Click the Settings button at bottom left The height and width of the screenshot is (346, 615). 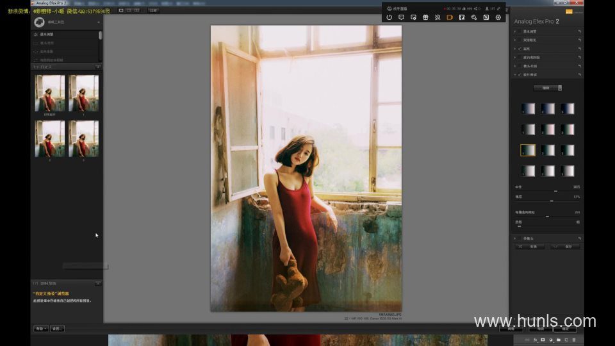point(57,329)
